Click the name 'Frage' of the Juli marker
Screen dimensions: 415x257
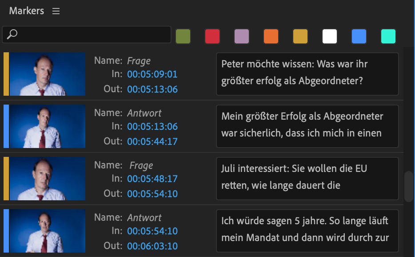click(141, 165)
